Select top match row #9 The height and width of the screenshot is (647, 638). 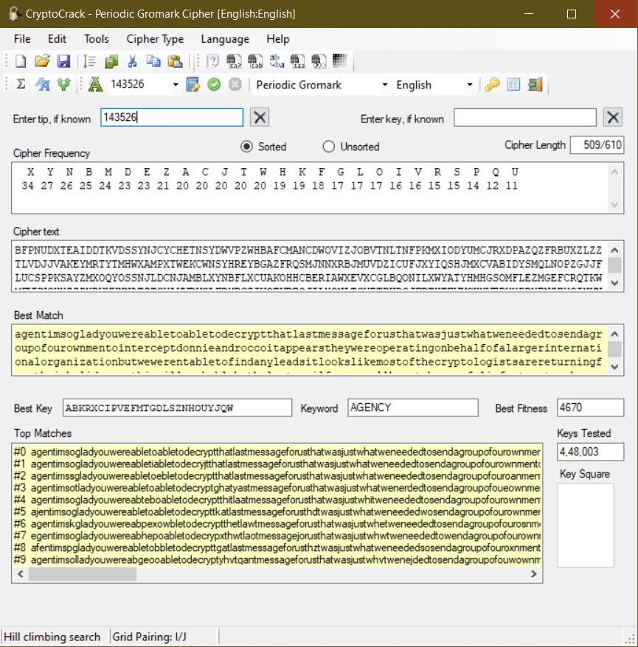pos(277,560)
